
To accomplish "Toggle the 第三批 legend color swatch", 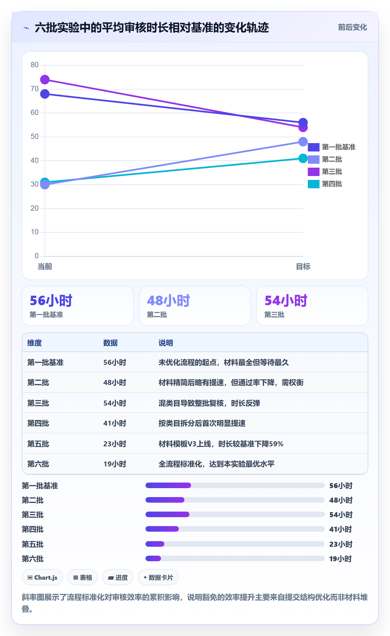I will pos(313,172).
